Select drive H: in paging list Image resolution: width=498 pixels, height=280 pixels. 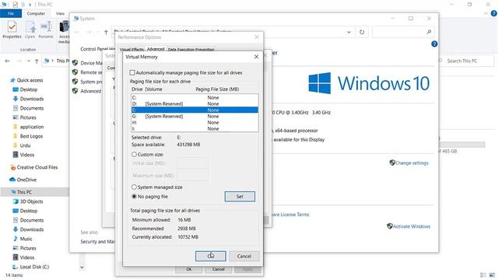point(195,122)
